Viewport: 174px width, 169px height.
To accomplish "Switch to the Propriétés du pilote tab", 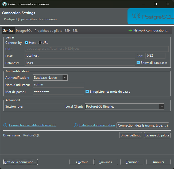I will coord(48,31).
